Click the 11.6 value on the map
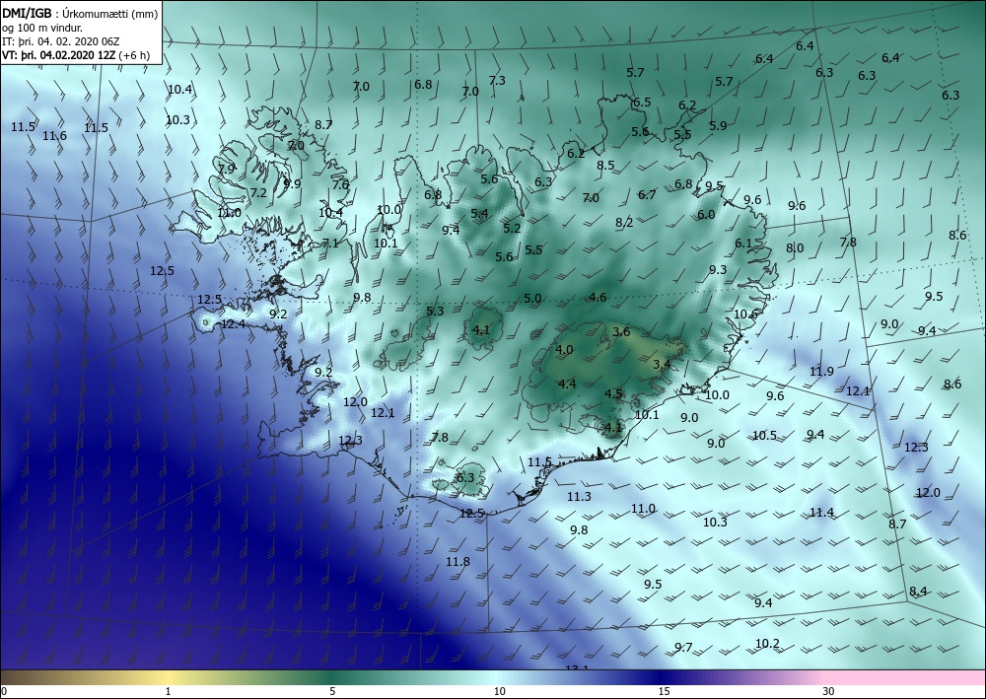Image resolution: width=986 pixels, height=699 pixels. click(x=54, y=135)
